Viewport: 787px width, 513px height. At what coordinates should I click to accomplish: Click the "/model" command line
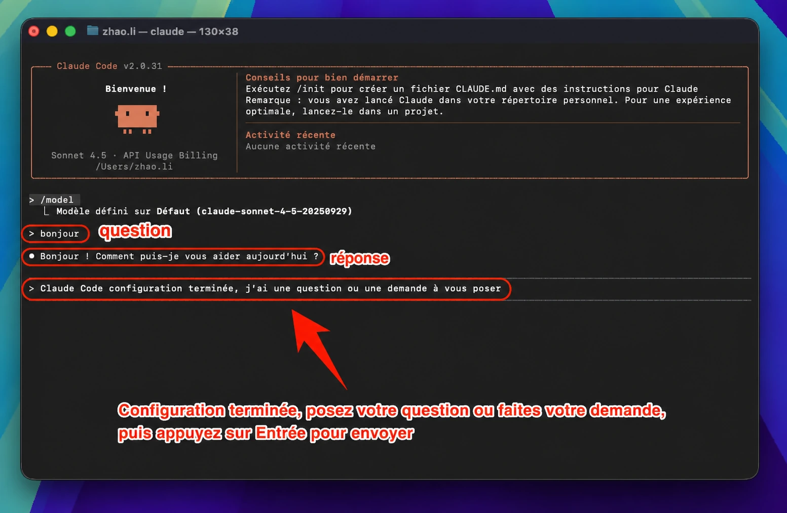click(54, 200)
